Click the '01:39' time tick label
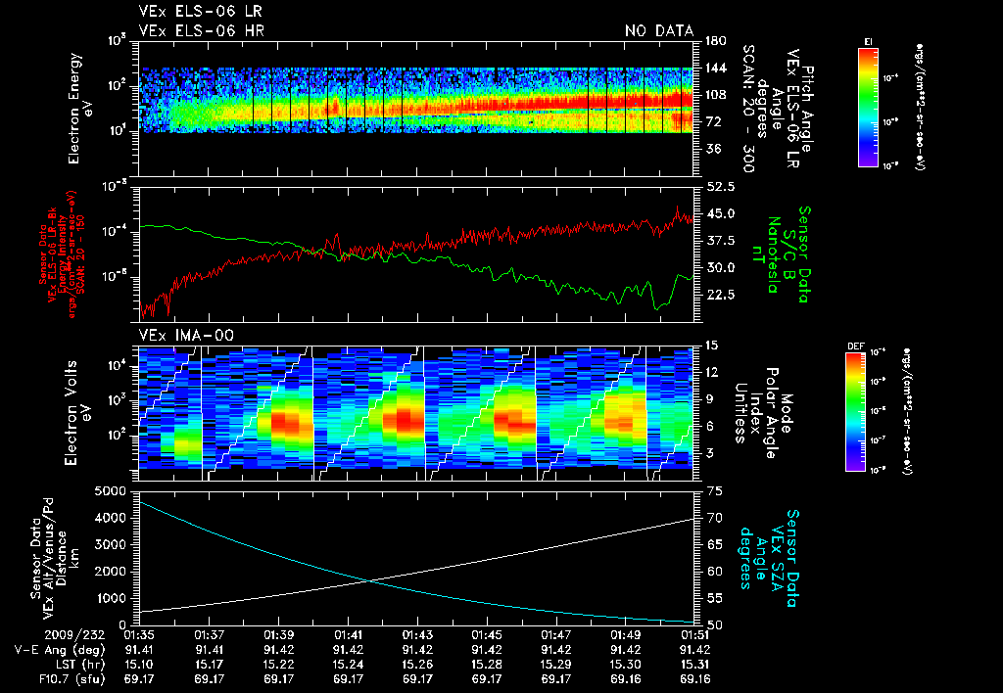The width and height of the screenshot is (1003, 693). [278, 635]
